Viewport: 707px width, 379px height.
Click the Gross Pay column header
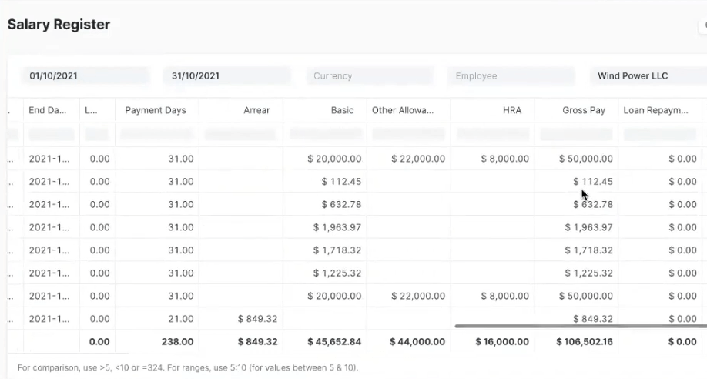(x=576, y=110)
